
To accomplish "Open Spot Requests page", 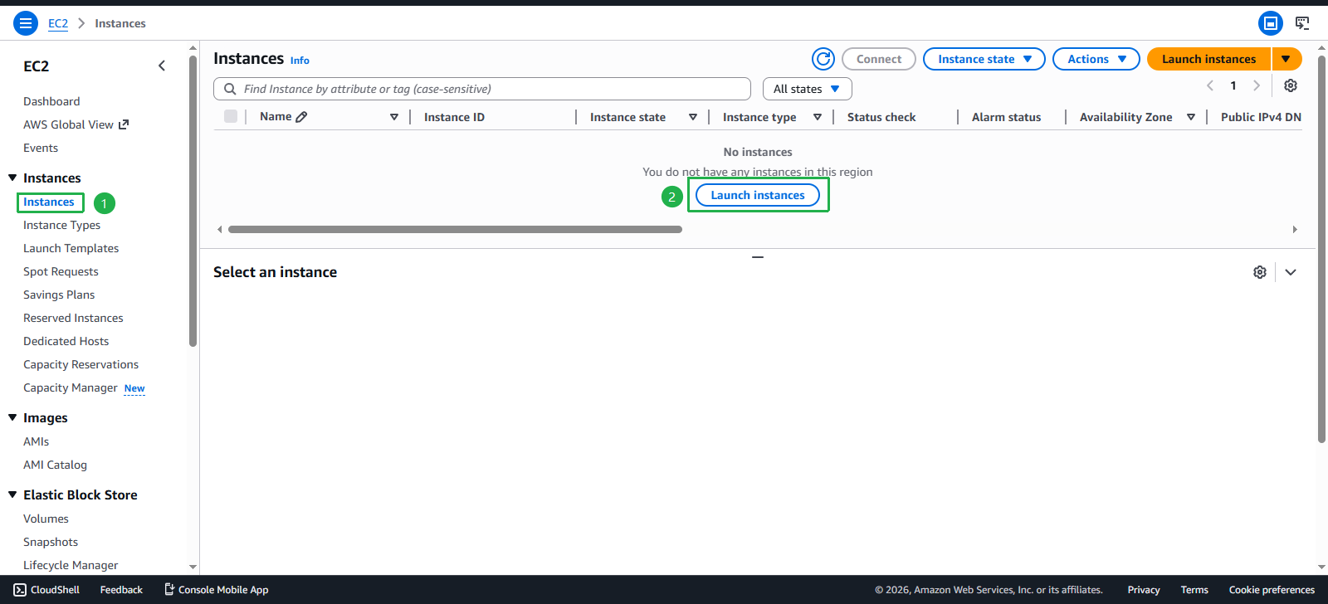I will click(x=61, y=271).
